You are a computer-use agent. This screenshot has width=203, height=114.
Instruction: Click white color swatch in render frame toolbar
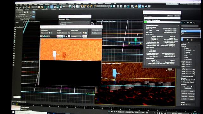(x=69, y=36)
